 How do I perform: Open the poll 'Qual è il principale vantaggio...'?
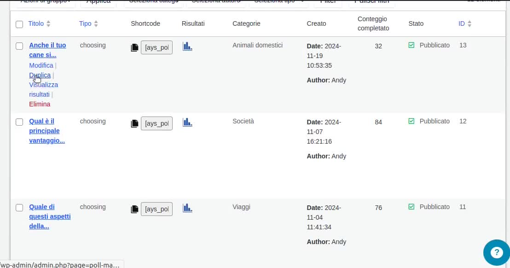click(46, 131)
